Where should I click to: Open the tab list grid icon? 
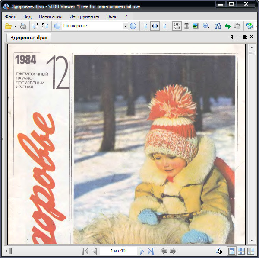pyautogui.click(x=245, y=37)
